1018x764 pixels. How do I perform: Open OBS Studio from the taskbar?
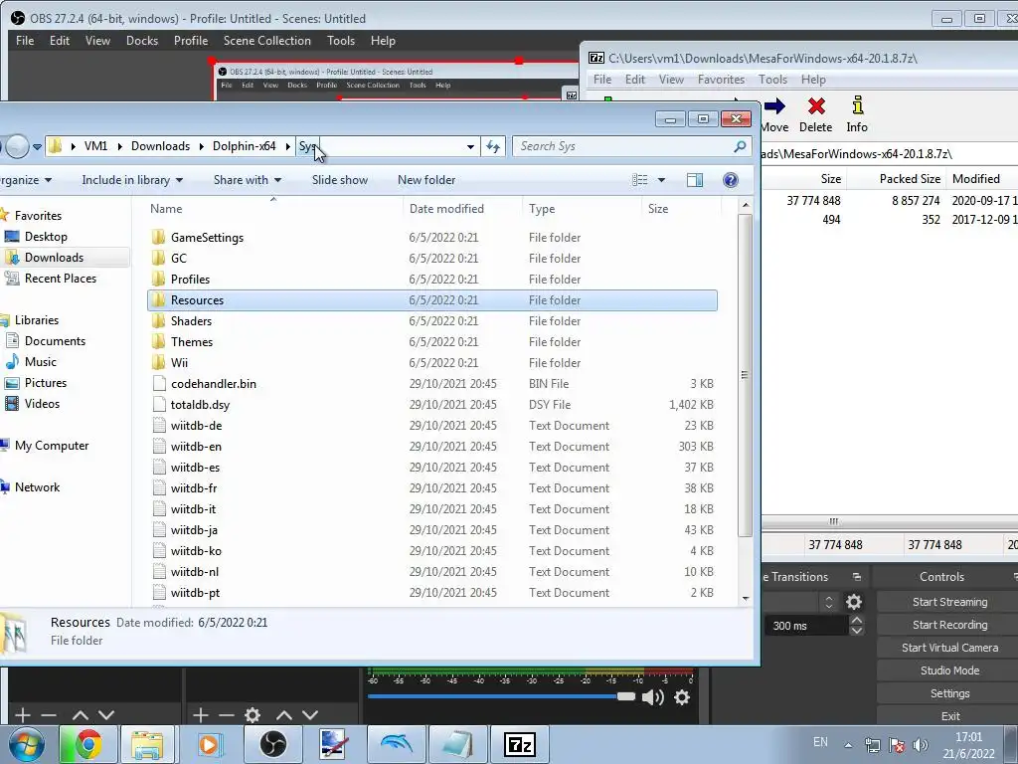tap(273, 744)
